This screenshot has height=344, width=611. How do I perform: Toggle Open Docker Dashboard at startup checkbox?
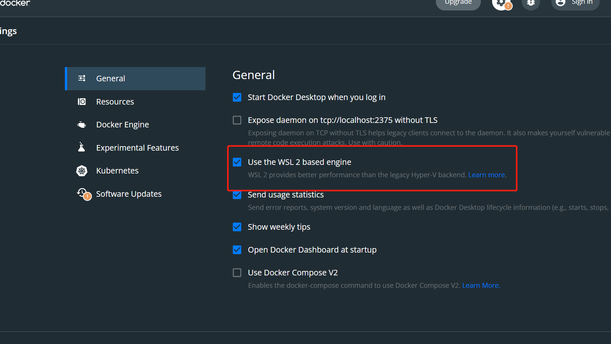pos(237,250)
